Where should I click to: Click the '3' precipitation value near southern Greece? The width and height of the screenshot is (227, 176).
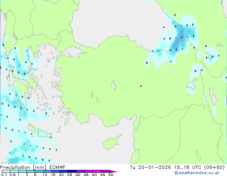(21, 108)
